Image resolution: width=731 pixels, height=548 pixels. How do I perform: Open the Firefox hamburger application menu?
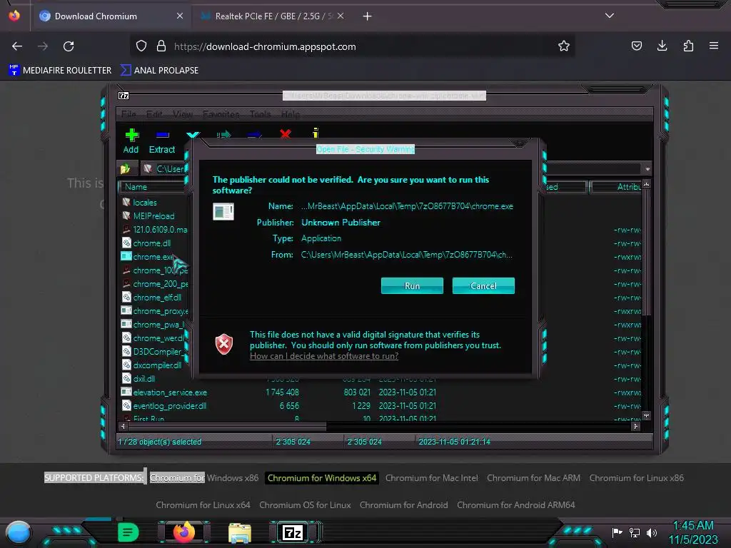click(x=714, y=46)
